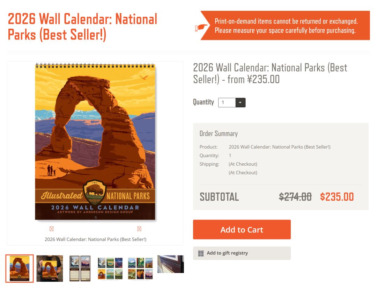Open the Quantity dropdown arrow

point(241,103)
